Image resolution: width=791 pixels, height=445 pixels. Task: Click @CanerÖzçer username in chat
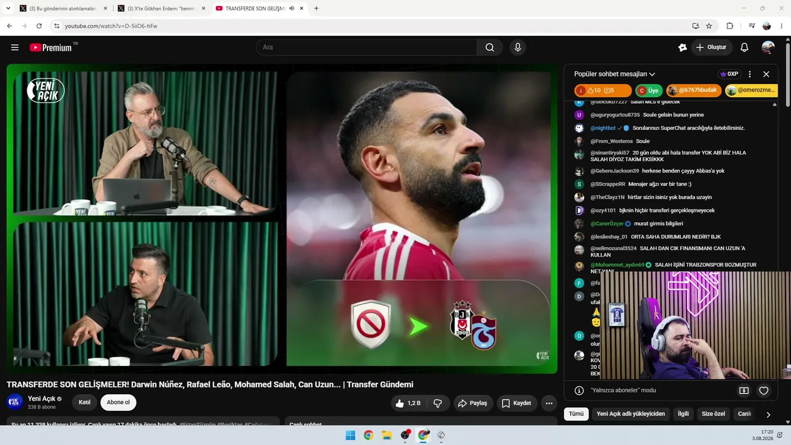(607, 224)
